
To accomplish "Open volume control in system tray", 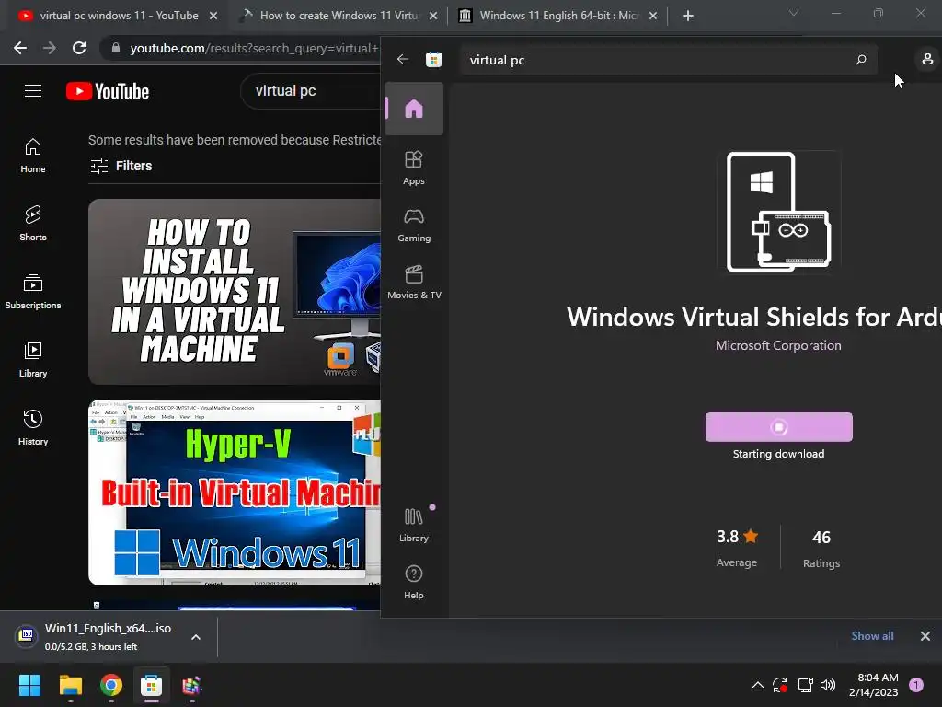I will pos(828,685).
